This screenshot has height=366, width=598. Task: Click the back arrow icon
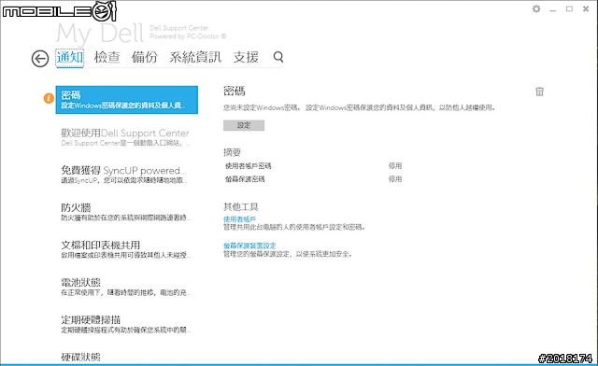click(40, 59)
